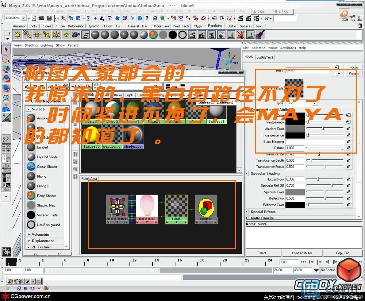Toggle the Handles selection mask plus icon
The width and height of the screenshot is (365, 301).
(x=95, y=18)
